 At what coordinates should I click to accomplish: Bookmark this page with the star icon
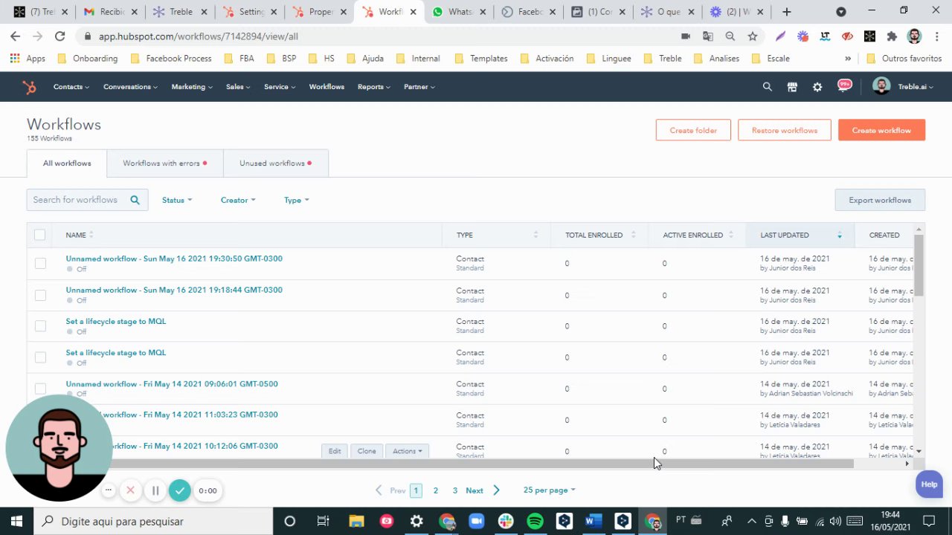tap(753, 36)
